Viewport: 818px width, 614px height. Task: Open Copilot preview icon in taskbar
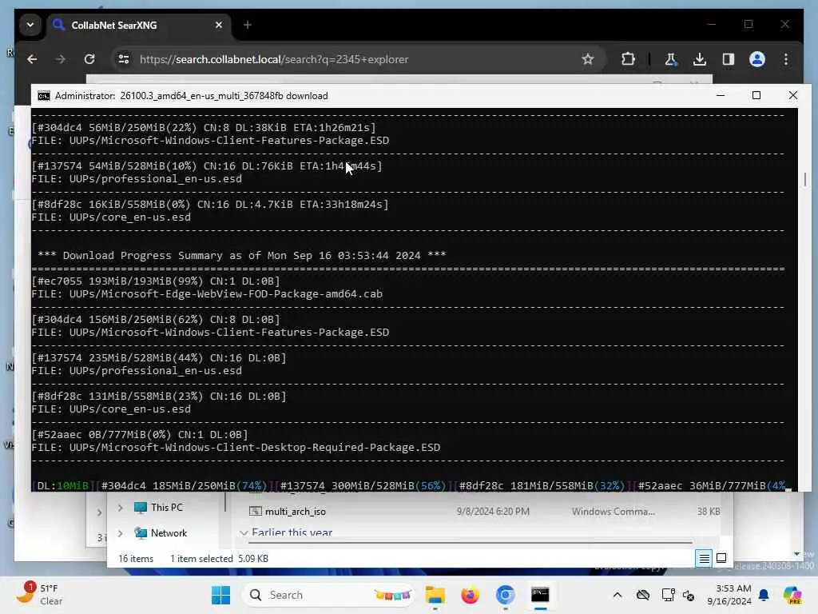coord(792,595)
